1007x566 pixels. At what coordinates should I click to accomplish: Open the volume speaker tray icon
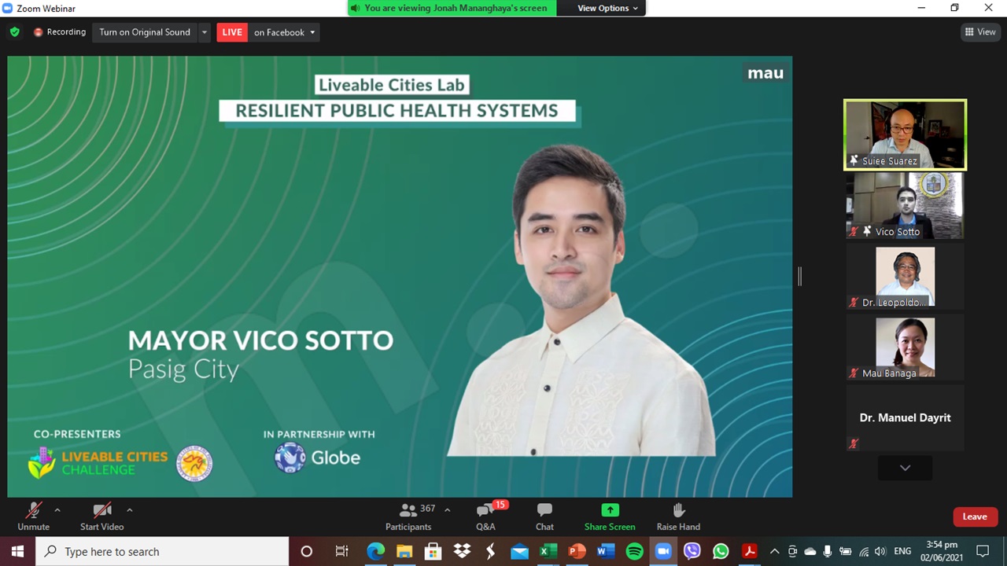click(880, 551)
